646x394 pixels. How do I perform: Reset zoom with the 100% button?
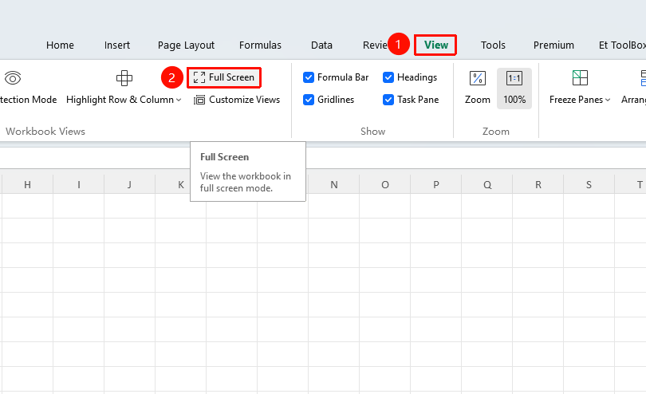tap(514, 89)
